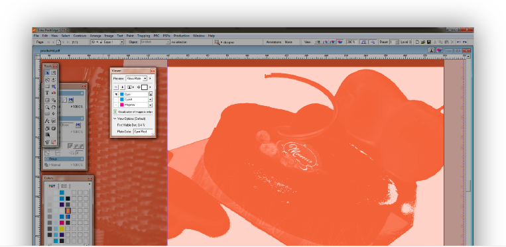Pick the top cyan swatch in Colors panel

click(62, 192)
